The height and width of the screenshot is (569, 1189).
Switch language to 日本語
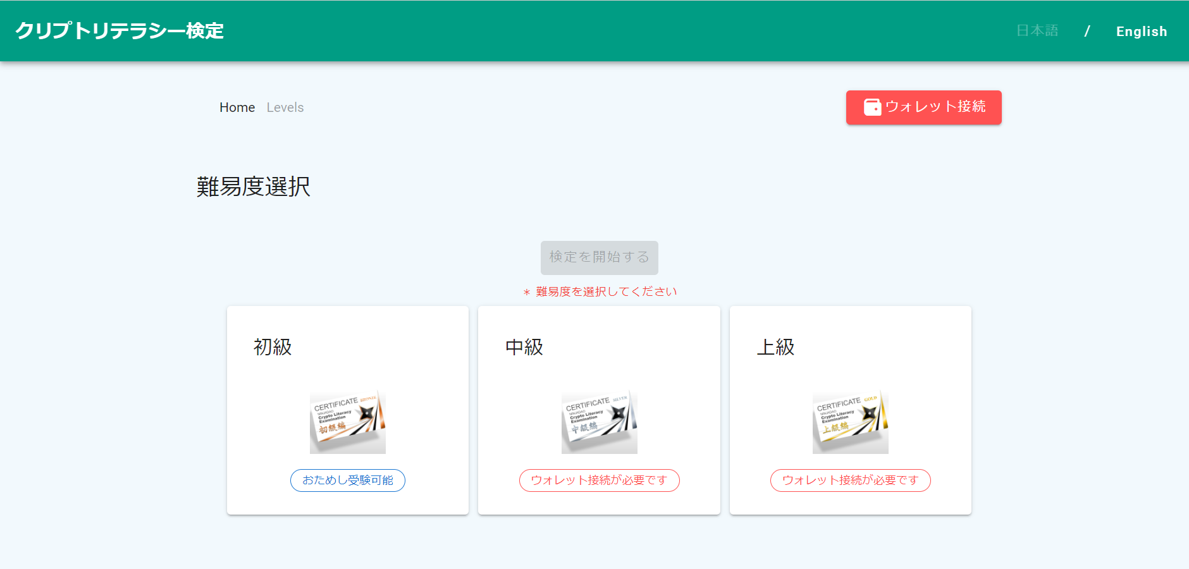click(1037, 31)
